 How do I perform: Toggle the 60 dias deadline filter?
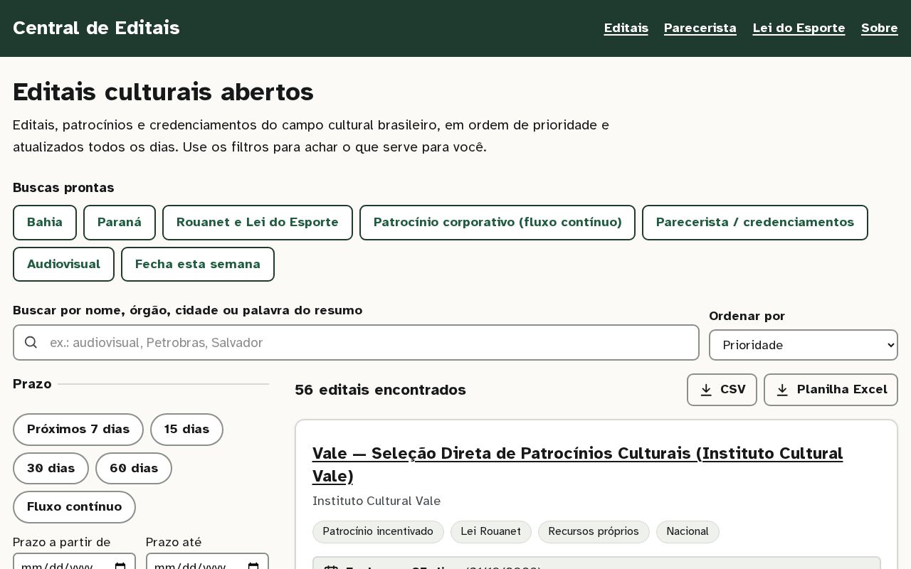point(134,469)
